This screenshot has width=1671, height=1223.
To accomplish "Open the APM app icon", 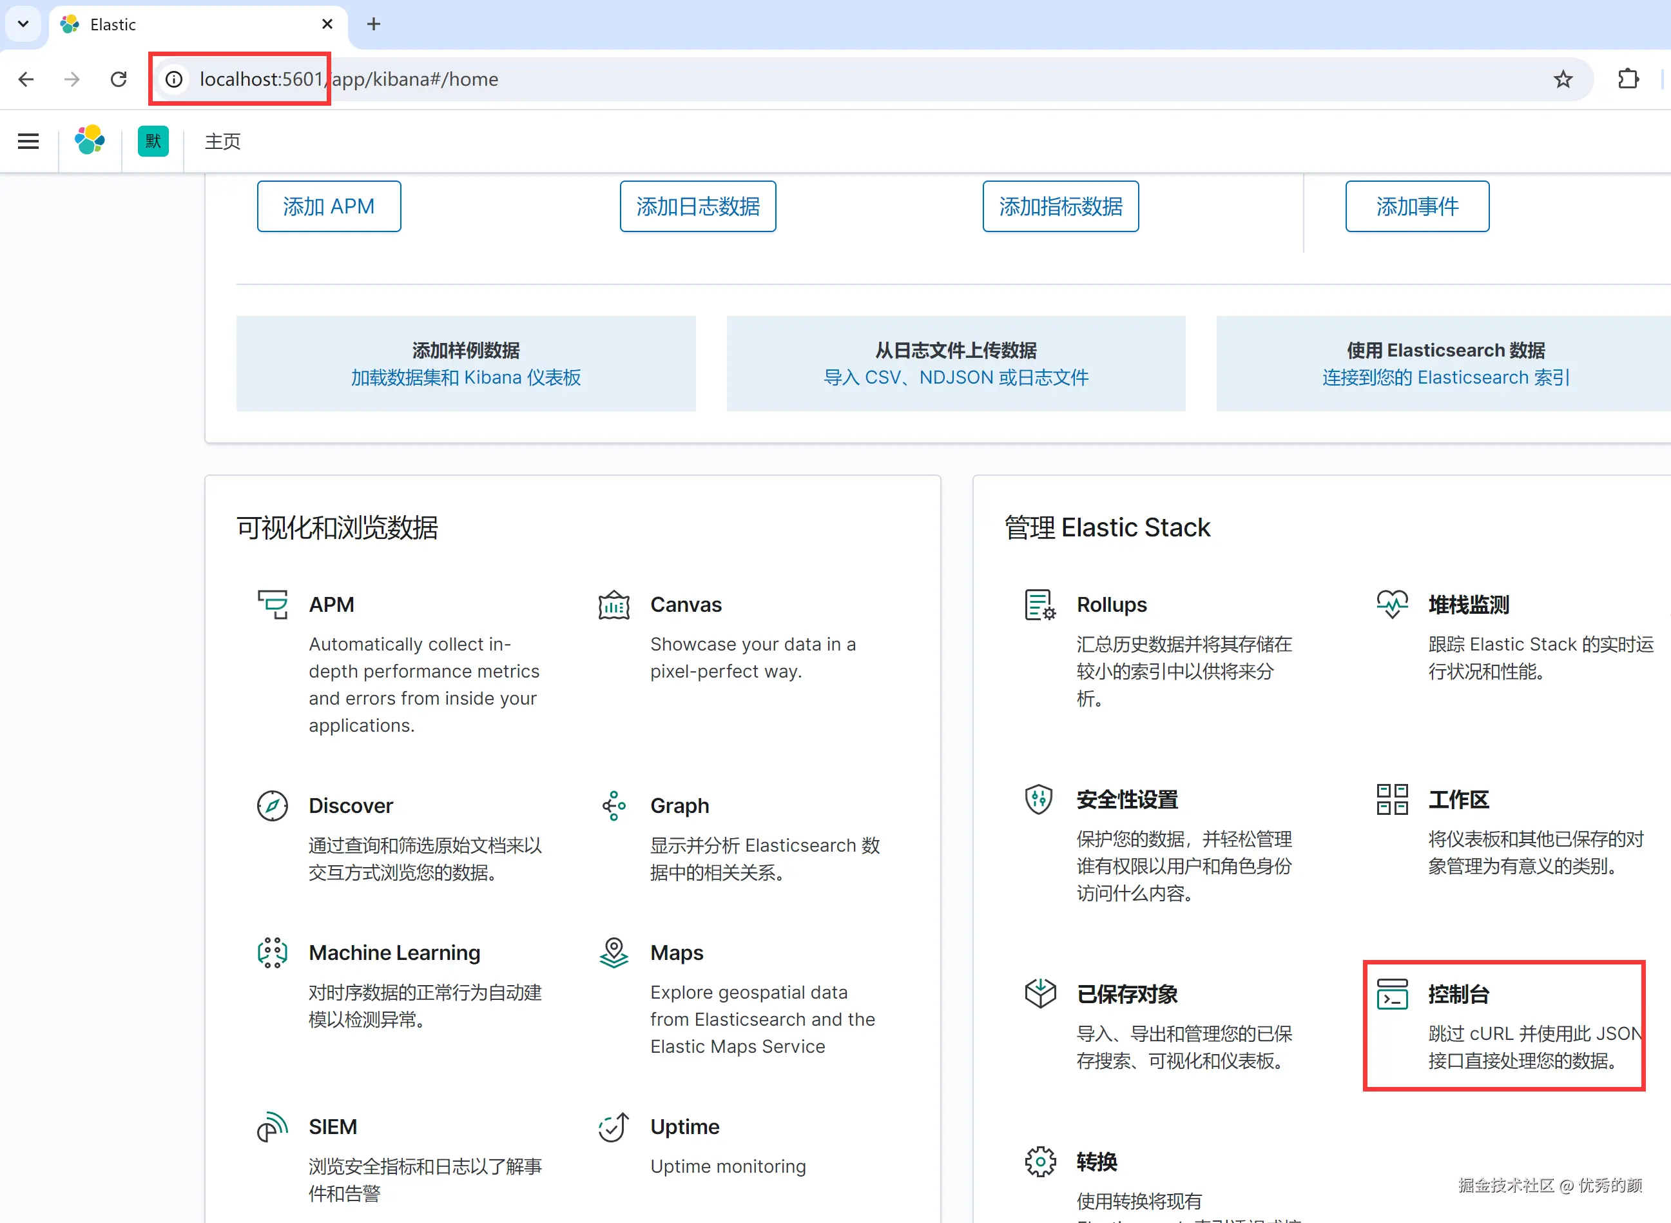I will [273, 604].
